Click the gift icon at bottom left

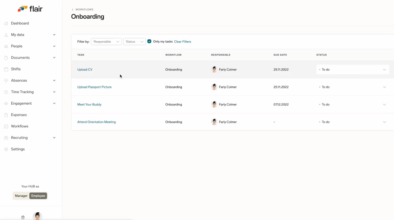click(x=23, y=217)
